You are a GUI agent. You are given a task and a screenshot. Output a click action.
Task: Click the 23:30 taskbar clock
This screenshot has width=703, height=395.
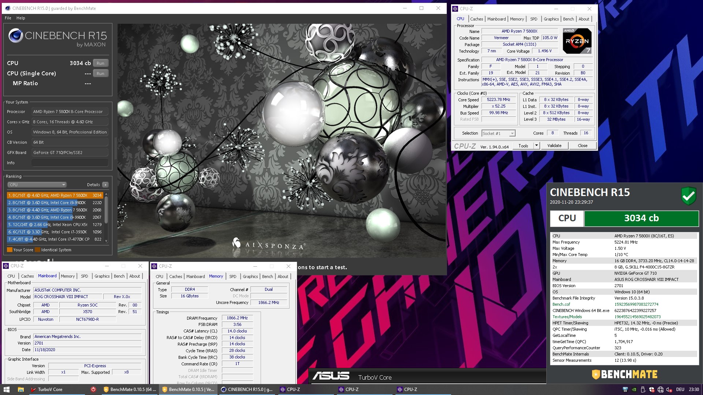click(x=694, y=390)
